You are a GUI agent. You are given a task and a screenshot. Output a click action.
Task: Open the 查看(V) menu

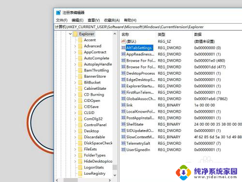(x=94, y=20)
